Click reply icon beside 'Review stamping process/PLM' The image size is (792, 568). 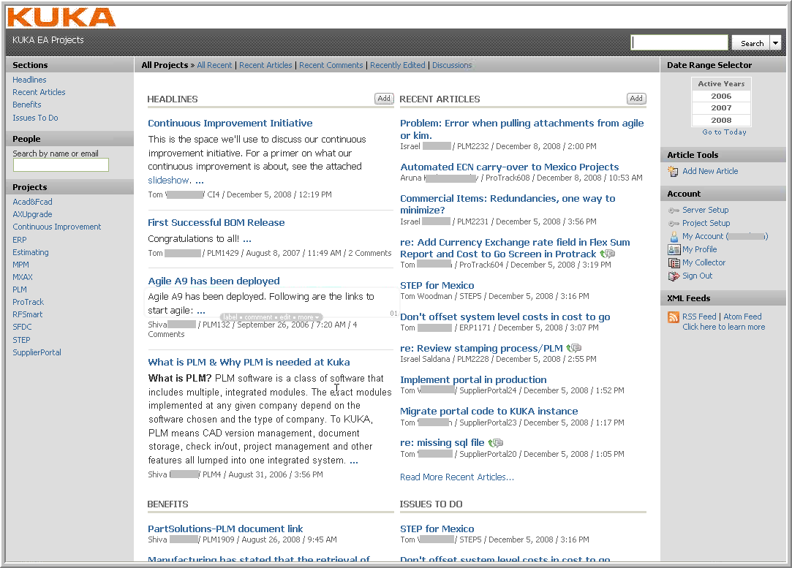[573, 349]
